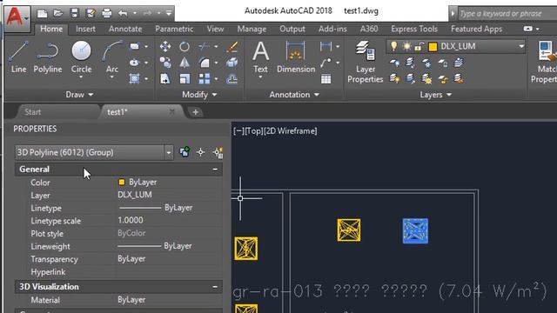The height and width of the screenshot is (313, 557).
Task: Click Quick Select icon in Properties palette
Action: coord(218,153)
